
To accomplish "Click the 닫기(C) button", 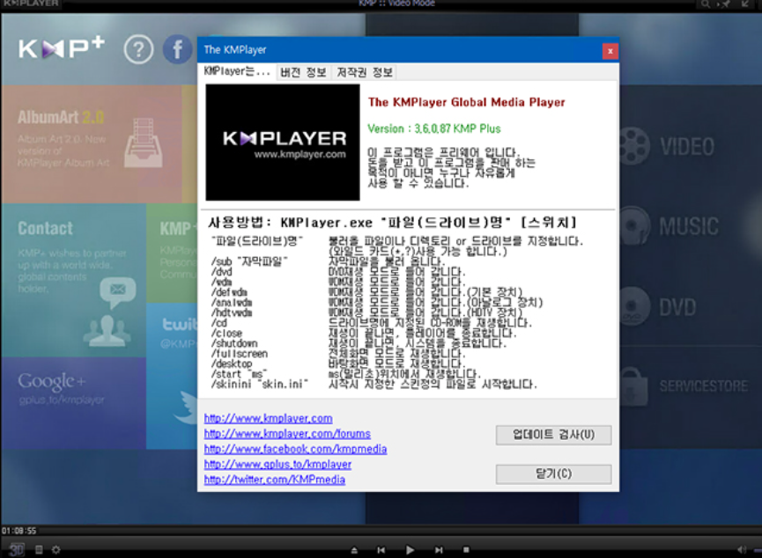I will click(553, 474).
